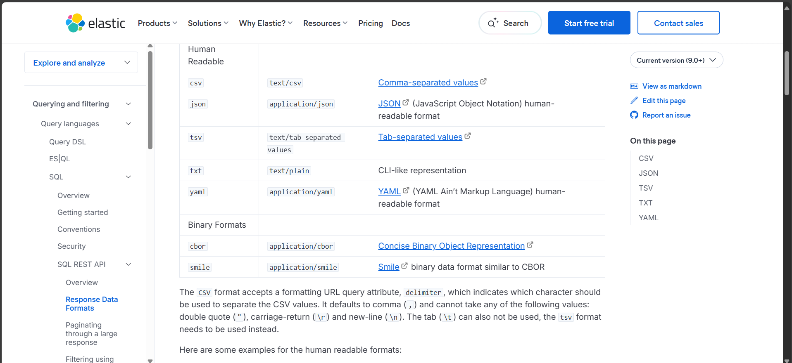Select ES|QL in the sidebar
The width and height of the screenshot is (792, 363).
pos(59,159)
